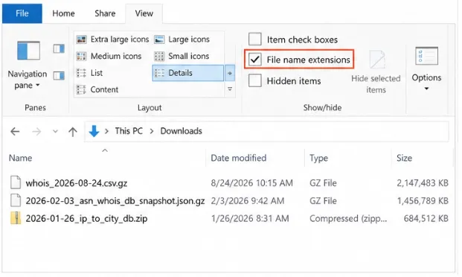Viewport: 462px width, 277px height.
Task: Navigate to This PC breadcrumb
Action: click(129, 131)
